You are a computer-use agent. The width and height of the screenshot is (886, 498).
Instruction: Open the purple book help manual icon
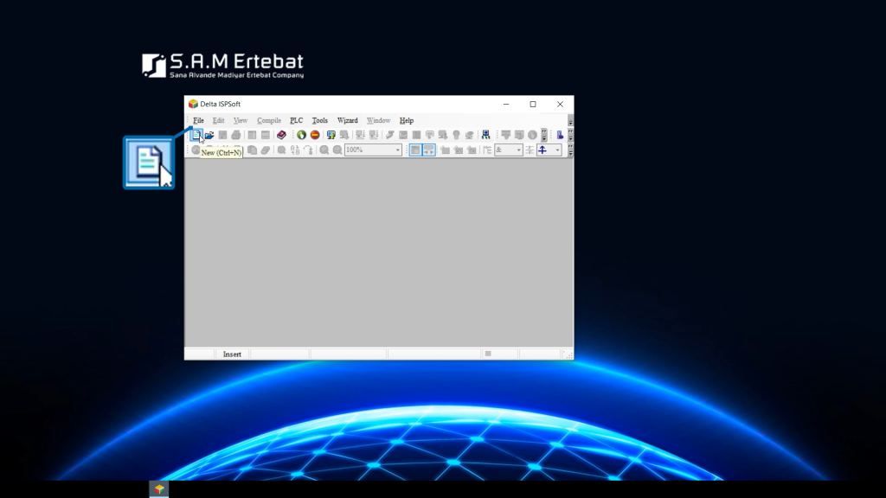[281, 135]
